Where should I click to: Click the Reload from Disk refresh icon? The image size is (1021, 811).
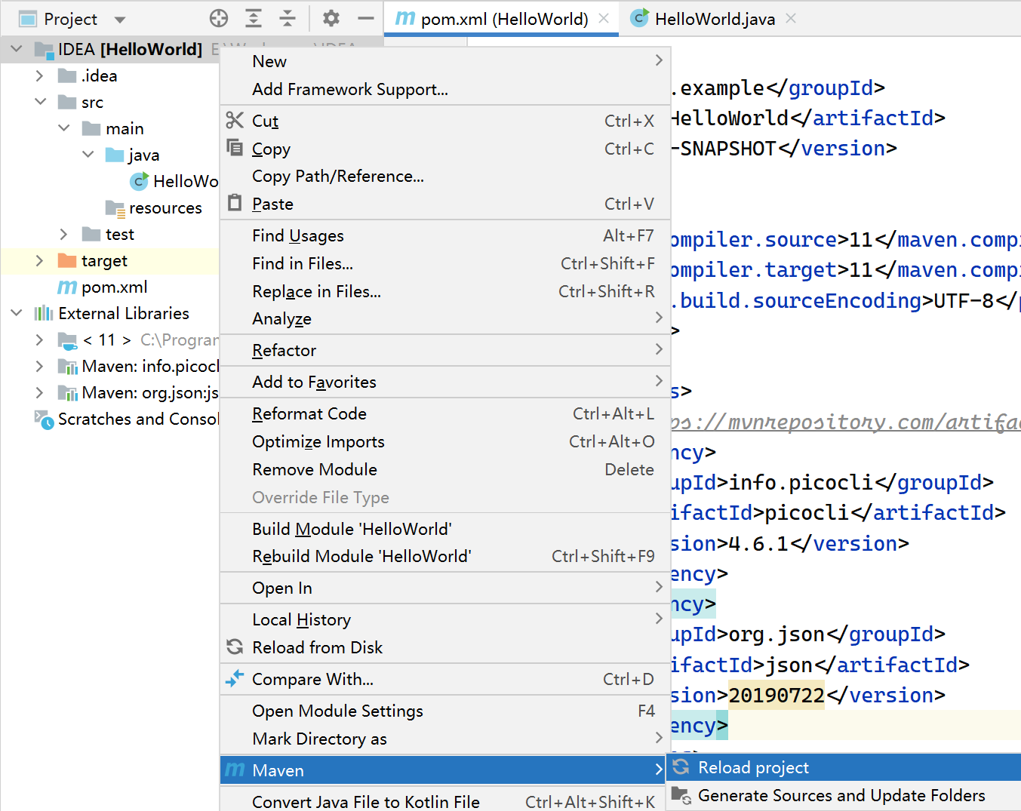tap(235, 647)
